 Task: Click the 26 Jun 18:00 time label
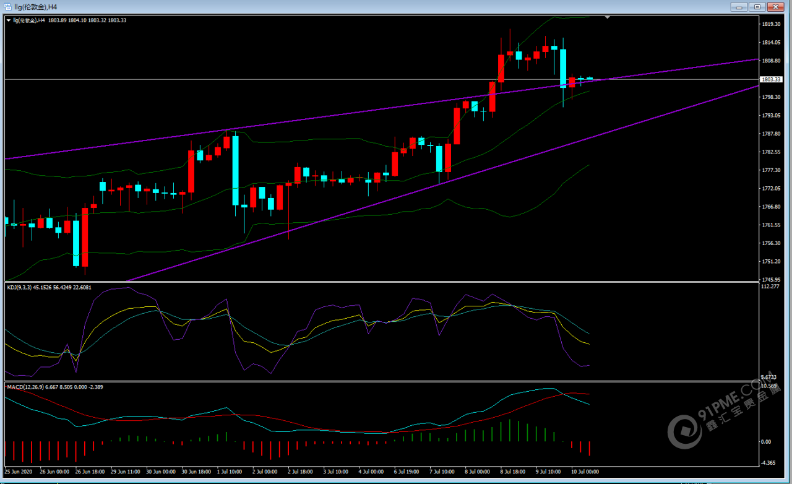(90, 472)
